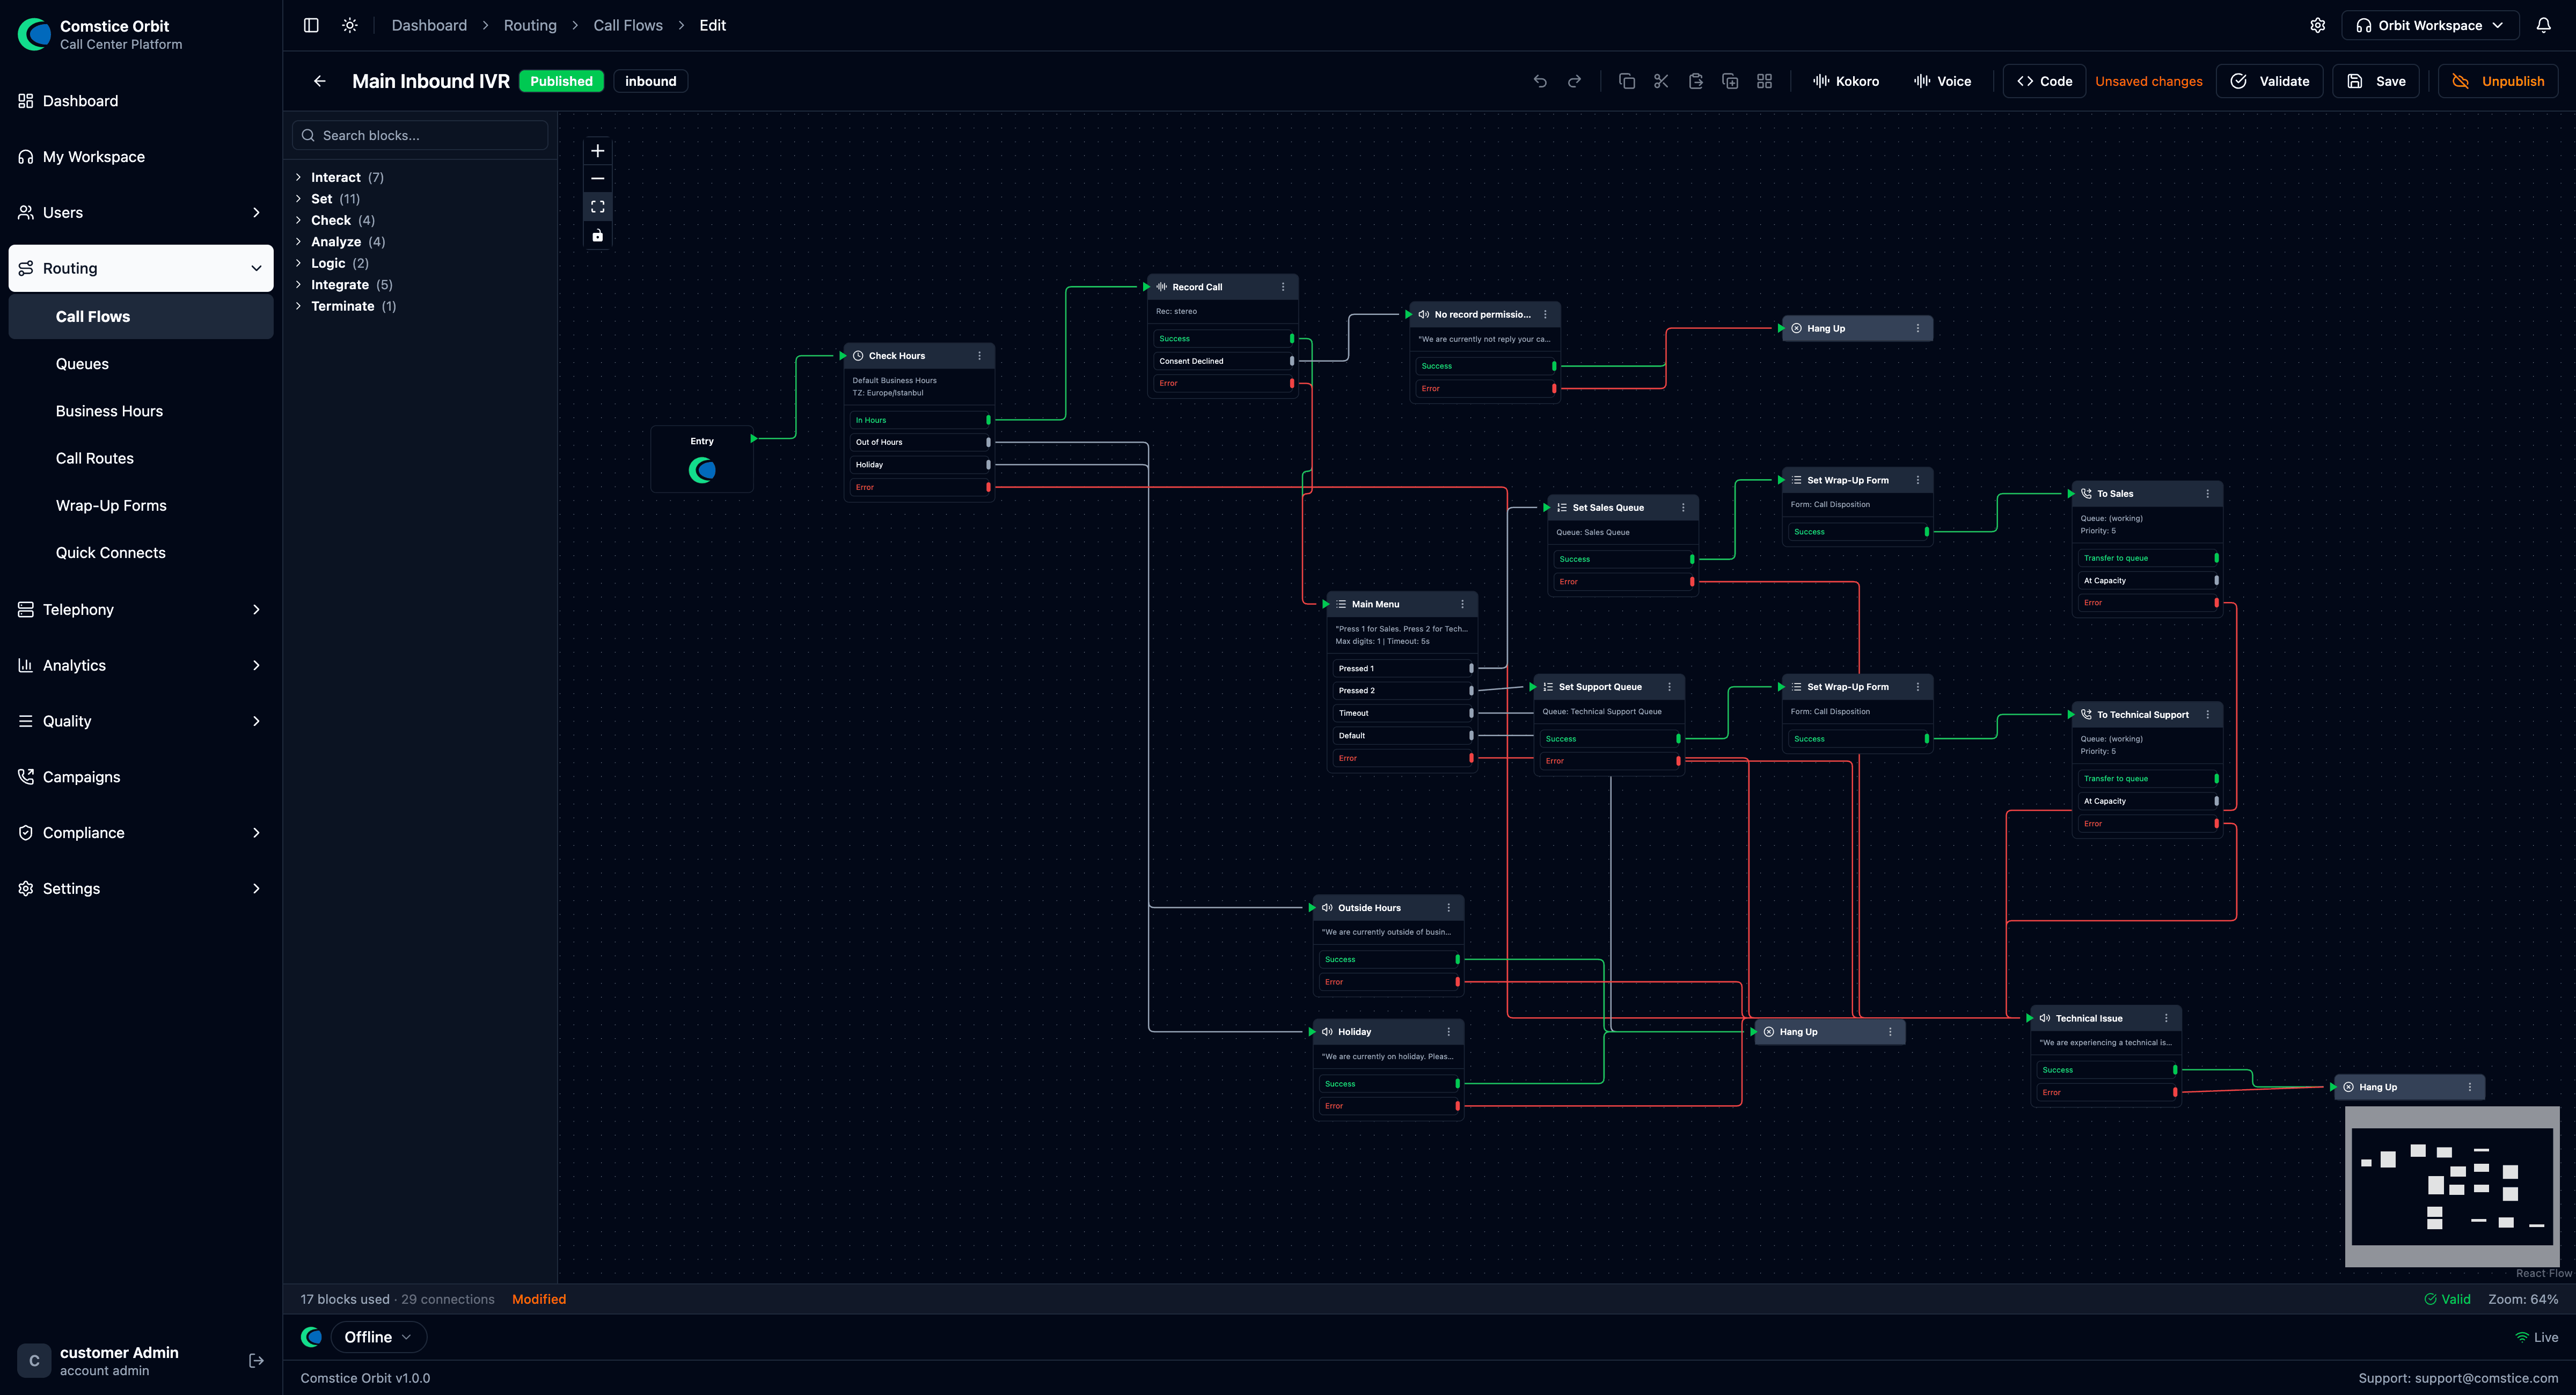Switch the light/dark theme
This screenshot has width=2576, height=1395.
[x=350, y=25]
